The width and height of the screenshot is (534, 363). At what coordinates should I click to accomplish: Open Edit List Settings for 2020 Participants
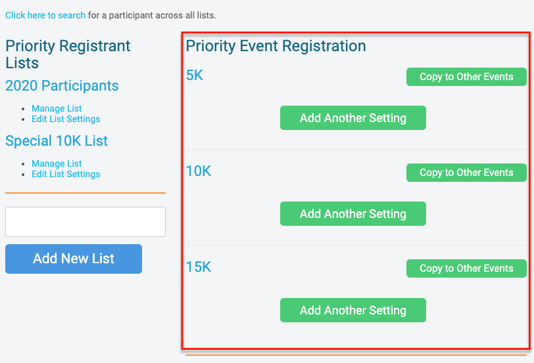click(66, 119)
